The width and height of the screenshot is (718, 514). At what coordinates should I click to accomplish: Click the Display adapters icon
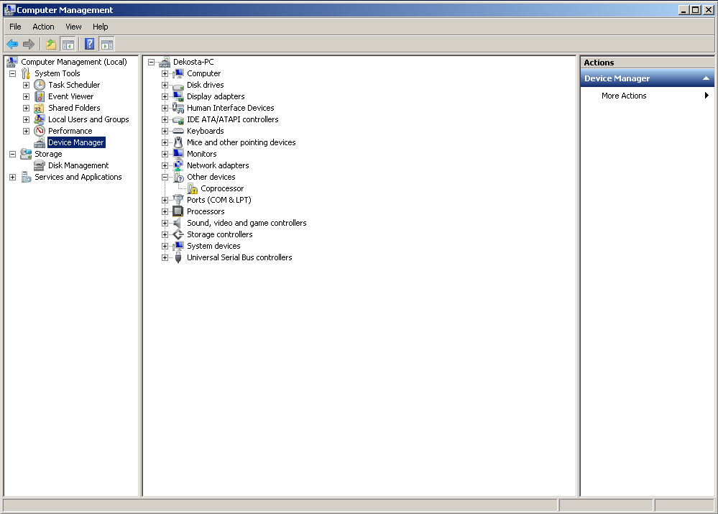[x=178, y=96]
